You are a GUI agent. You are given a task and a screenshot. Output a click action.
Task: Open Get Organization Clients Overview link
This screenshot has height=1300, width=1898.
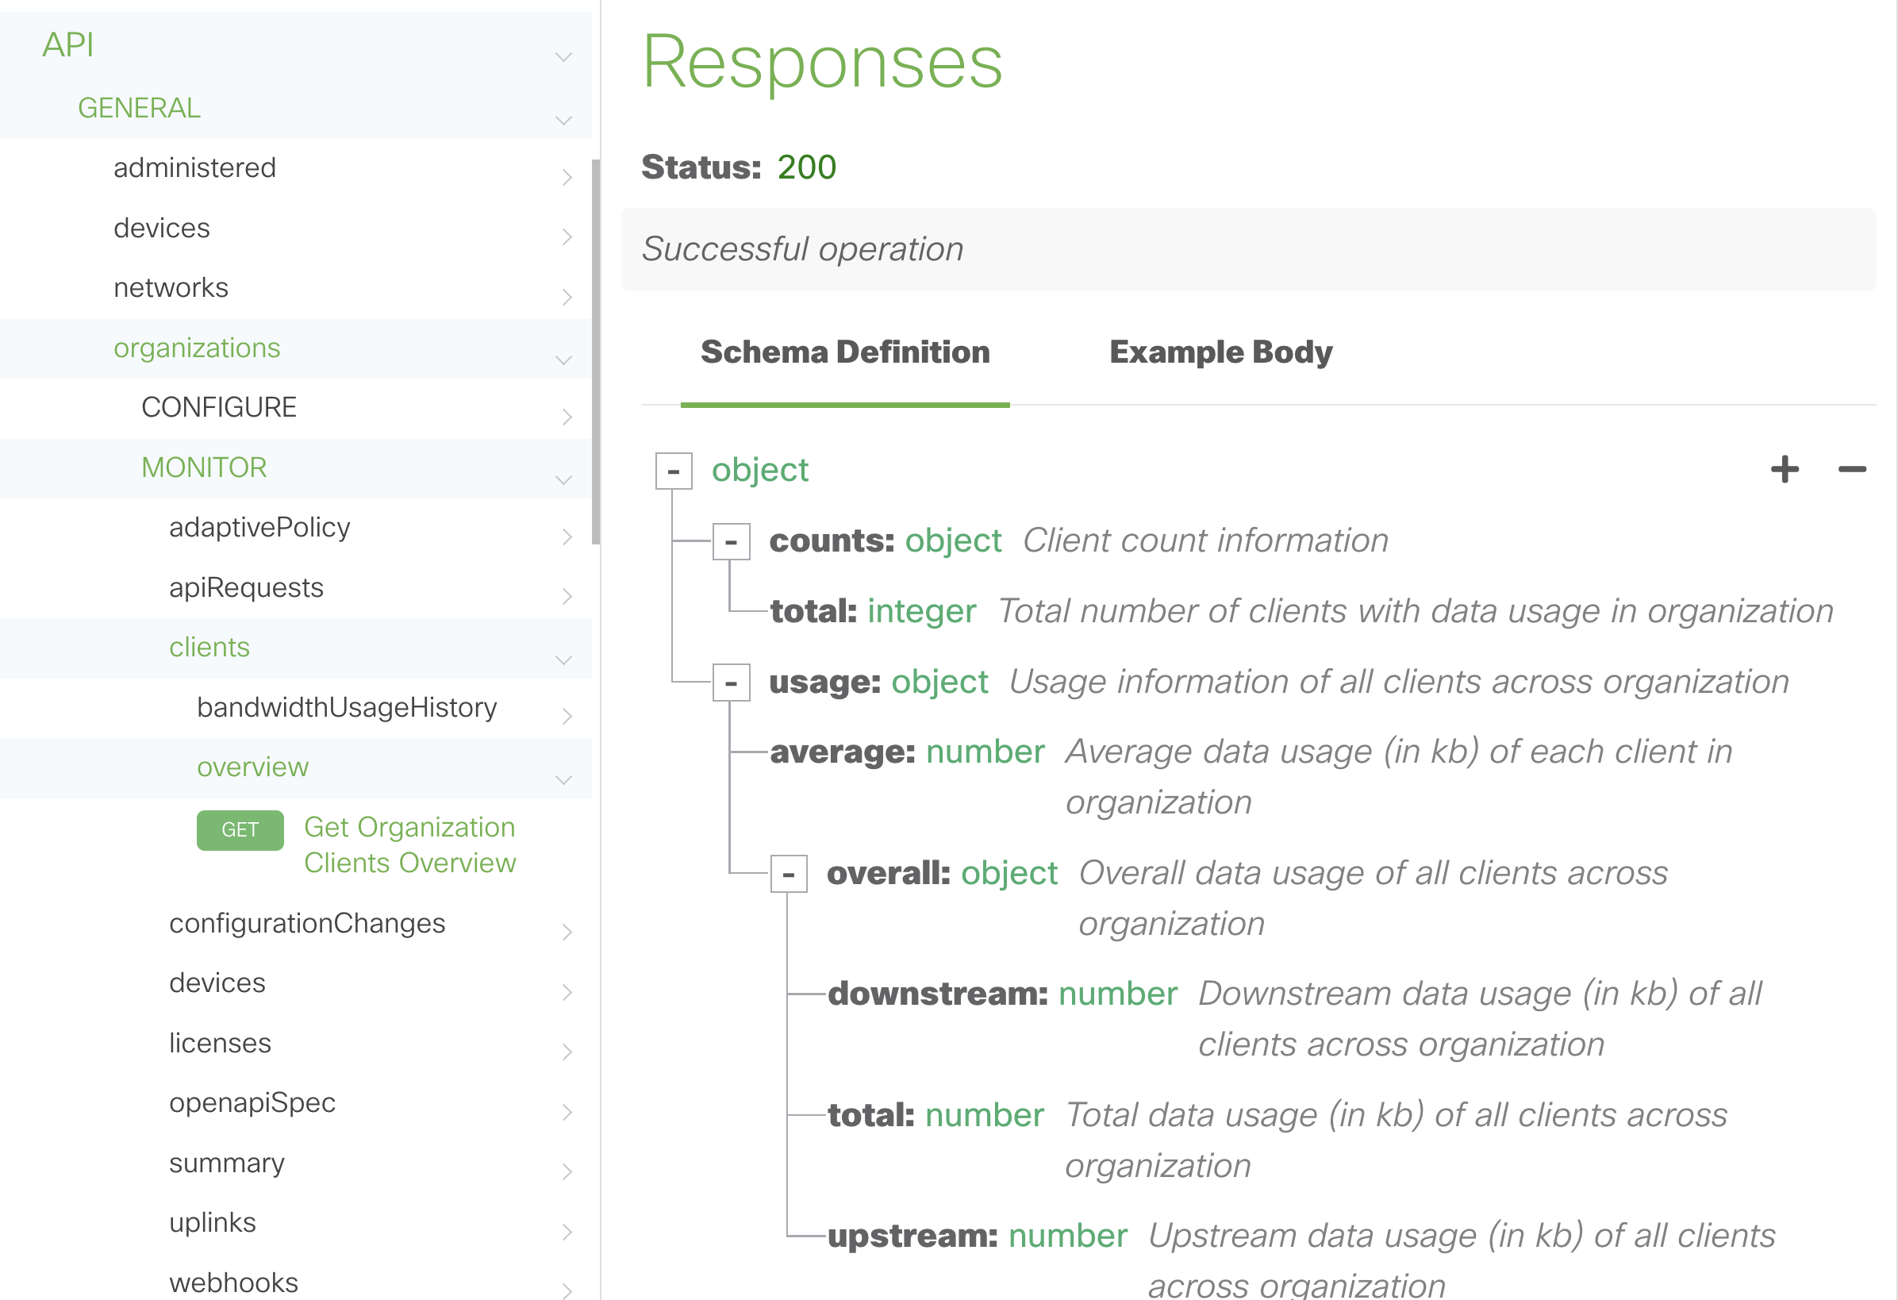point(410,845)
